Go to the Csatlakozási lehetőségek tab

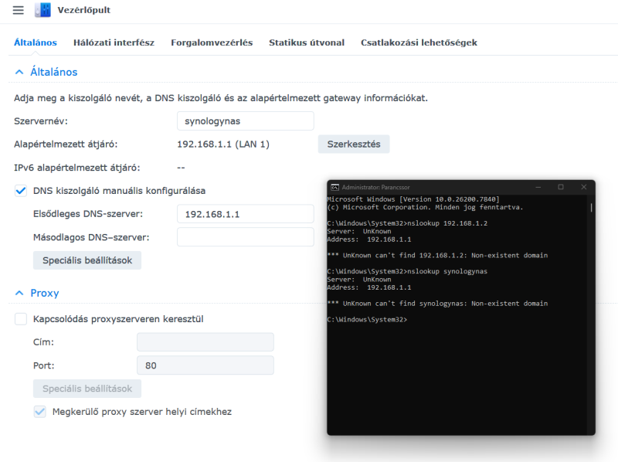pos(419,43)
